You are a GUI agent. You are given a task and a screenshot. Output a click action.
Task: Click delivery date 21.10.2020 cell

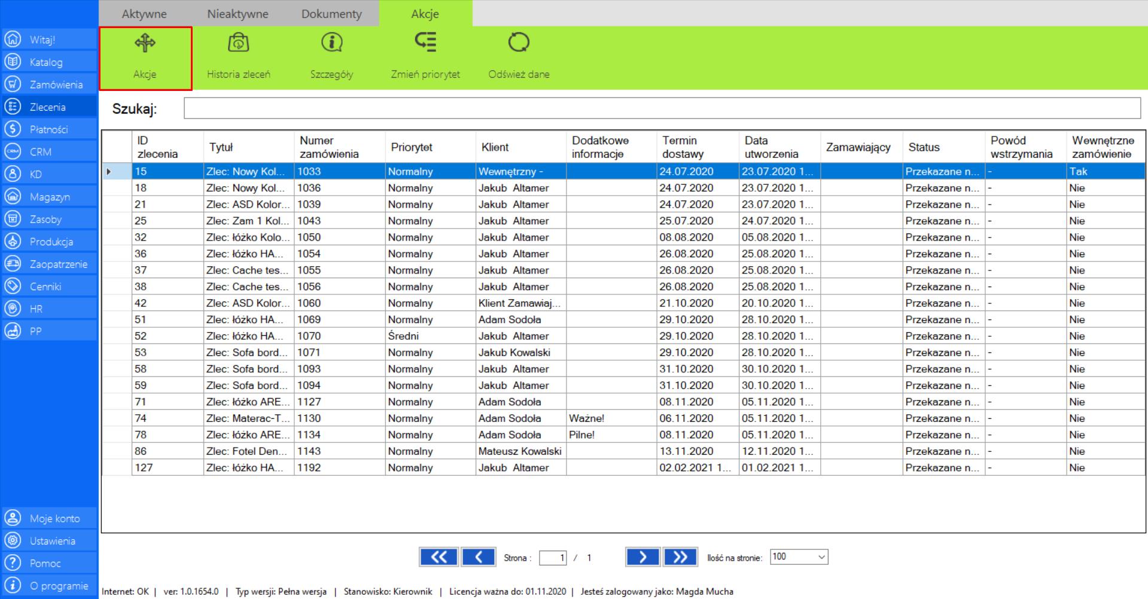(698, 303)
